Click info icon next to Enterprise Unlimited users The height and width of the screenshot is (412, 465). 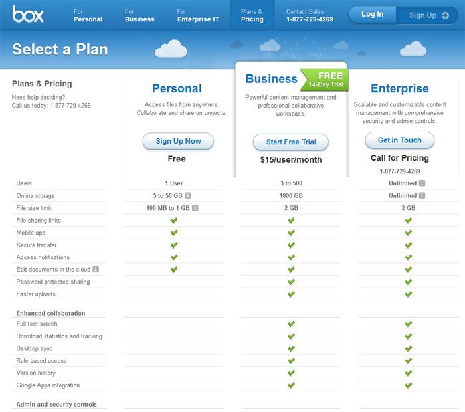tap(422, 183)
